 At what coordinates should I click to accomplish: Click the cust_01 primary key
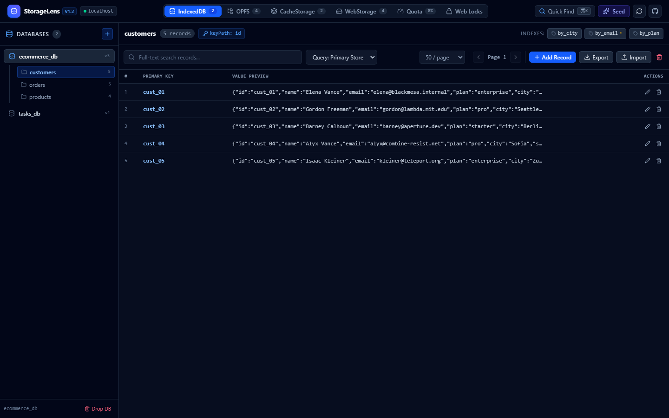pos(154,92)
